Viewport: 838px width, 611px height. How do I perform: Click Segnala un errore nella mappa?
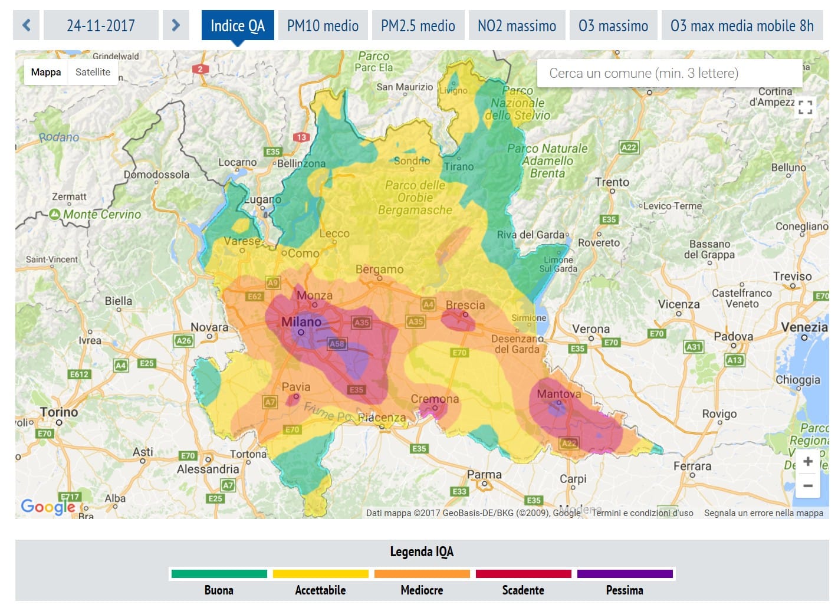click(763, 513)
